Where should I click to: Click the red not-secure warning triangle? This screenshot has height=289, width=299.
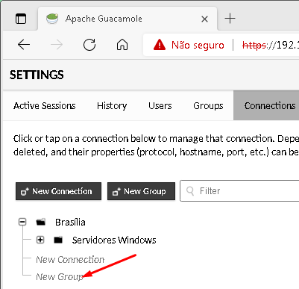[160, 45]
